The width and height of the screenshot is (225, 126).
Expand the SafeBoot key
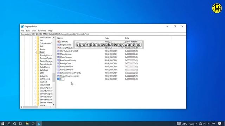(x=35, y=70)
